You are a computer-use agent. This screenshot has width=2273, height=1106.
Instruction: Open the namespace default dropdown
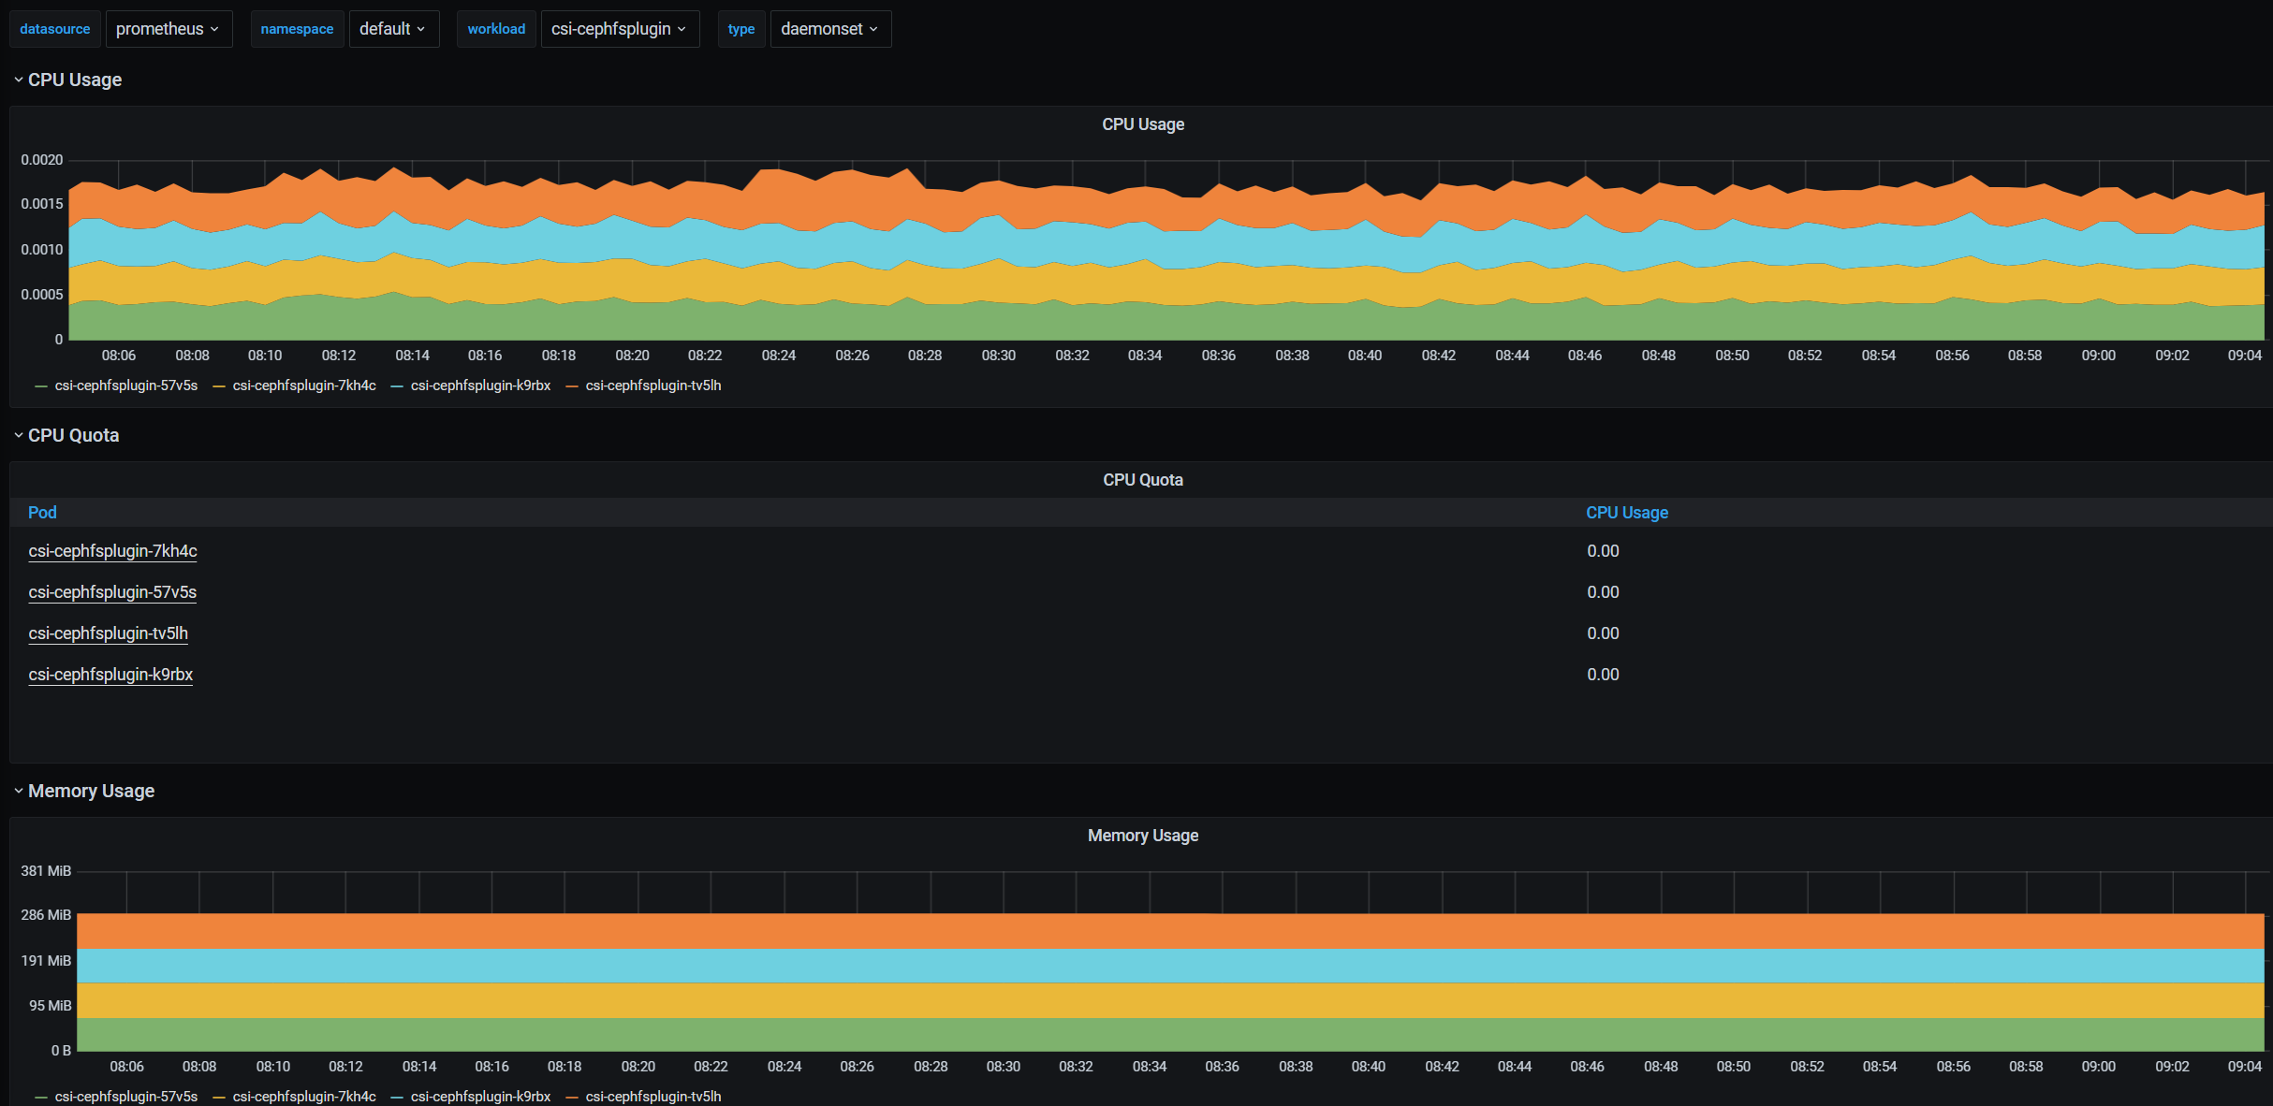tap(392, 29)
